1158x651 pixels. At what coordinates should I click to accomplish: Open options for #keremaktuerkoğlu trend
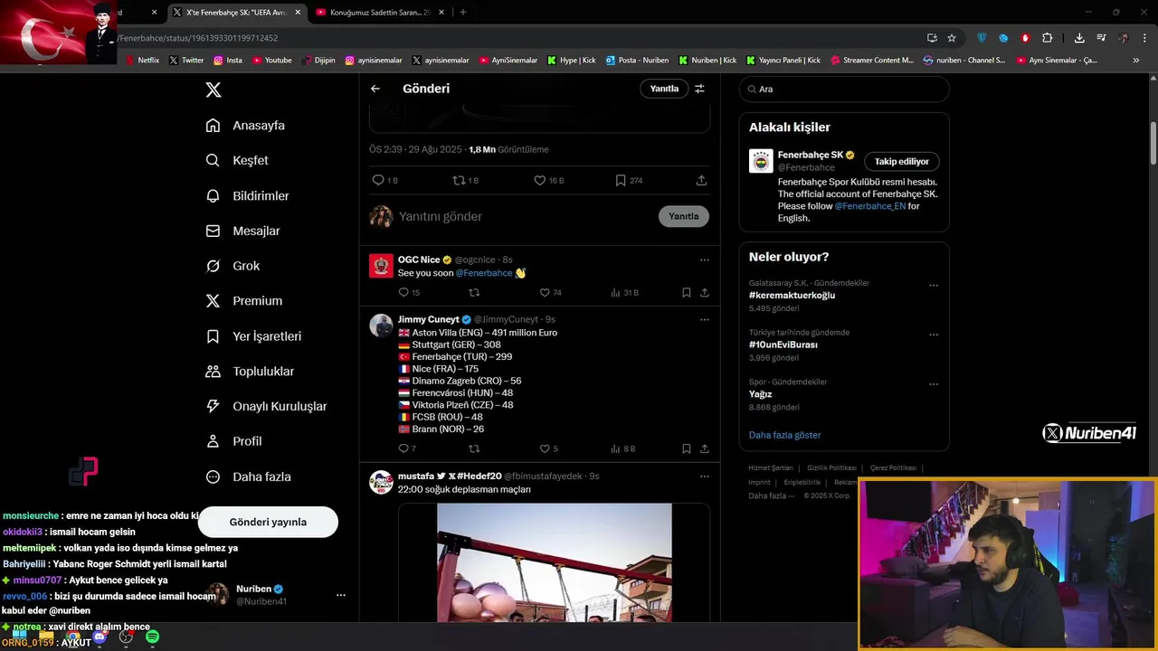934,286
